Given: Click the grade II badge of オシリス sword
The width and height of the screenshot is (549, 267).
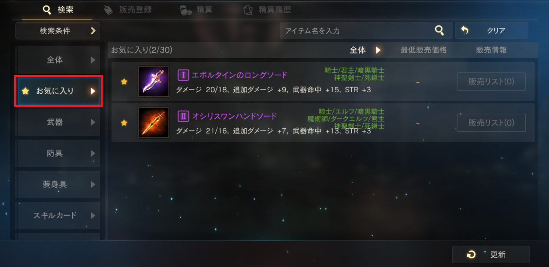Looking at the screenshot, I should click(183, 116).
